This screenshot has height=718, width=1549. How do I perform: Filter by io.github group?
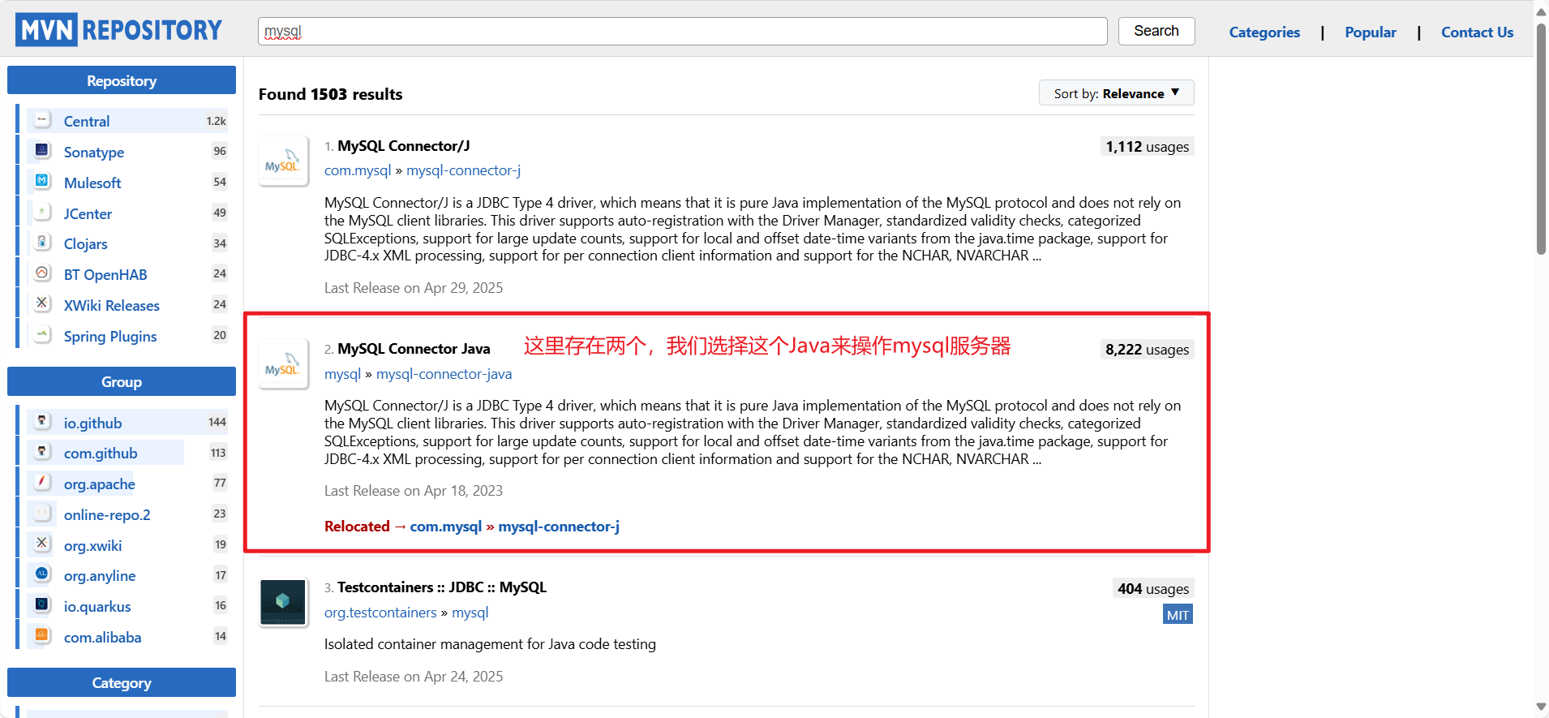click(x=92, y=423)
